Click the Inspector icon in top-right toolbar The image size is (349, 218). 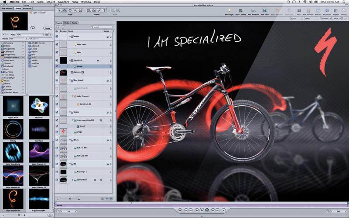pos(327,10)
